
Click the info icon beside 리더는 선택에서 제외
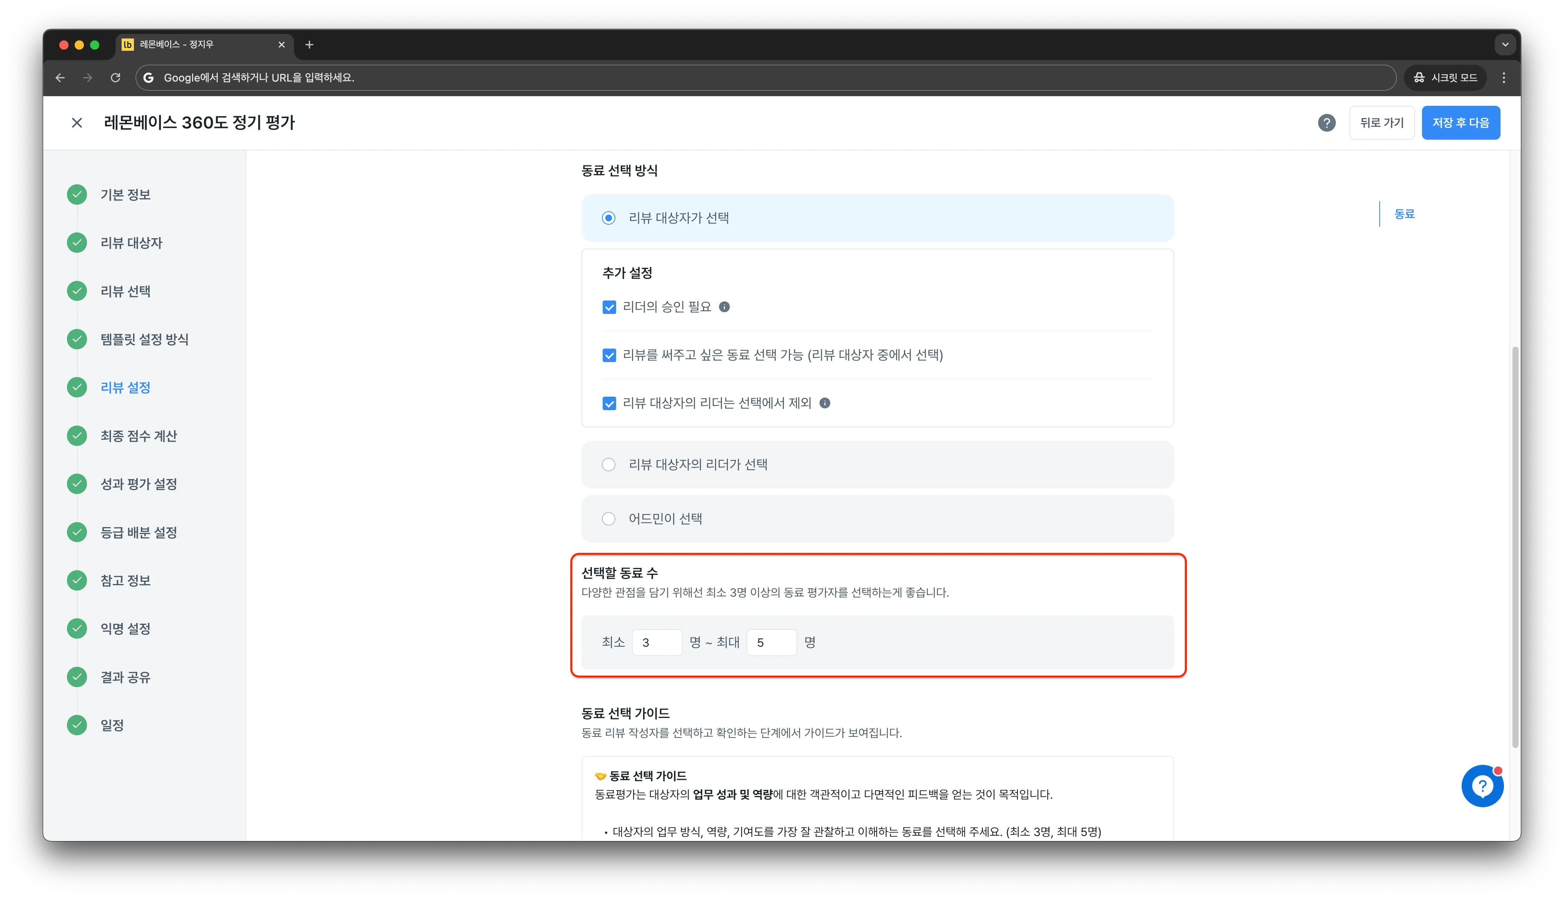tap(825, 403)
